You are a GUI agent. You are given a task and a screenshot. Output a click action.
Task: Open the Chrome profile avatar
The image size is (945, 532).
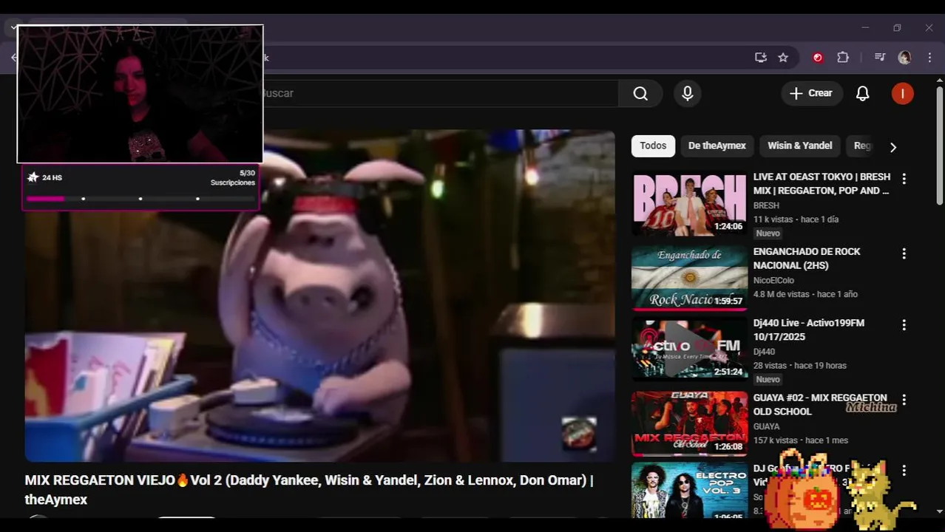[x=904, y=57]
